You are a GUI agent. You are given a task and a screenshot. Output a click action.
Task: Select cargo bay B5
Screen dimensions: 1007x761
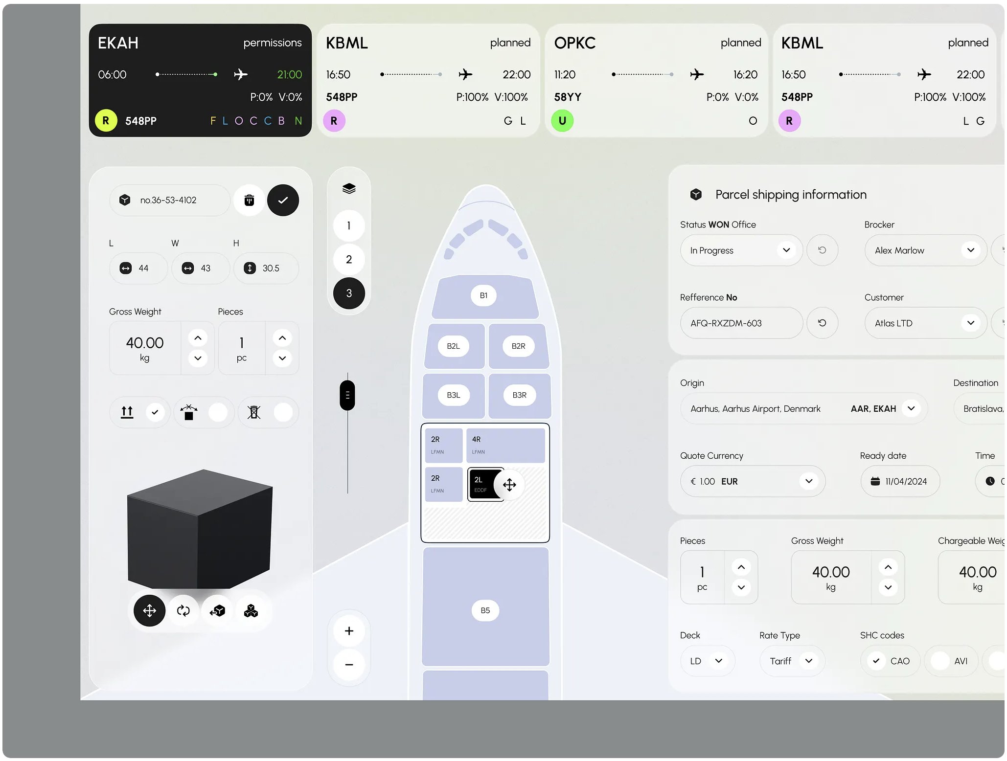485,610
